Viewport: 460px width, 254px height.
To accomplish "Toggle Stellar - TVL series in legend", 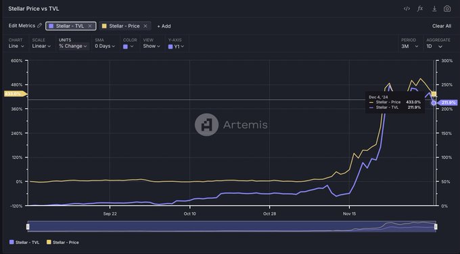I will 24,243.
